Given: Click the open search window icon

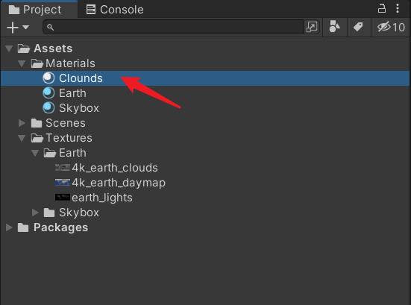Looking at the screenshot, I should coord(312,27).
